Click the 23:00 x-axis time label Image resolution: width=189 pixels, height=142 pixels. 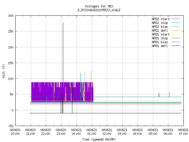point(61,134)
